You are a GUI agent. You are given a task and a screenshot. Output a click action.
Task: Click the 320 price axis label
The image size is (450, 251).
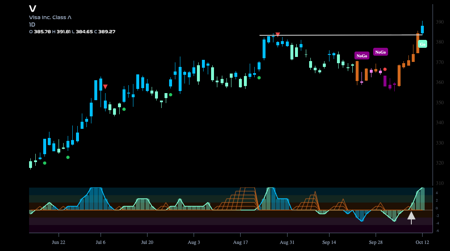pyautogui.click(x=440, y=163)
